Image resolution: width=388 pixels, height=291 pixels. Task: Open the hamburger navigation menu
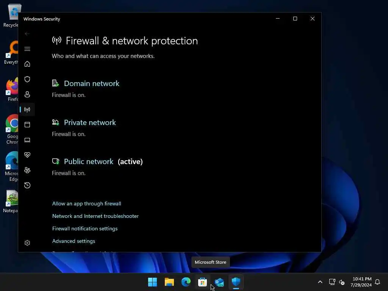pos(27,49)
